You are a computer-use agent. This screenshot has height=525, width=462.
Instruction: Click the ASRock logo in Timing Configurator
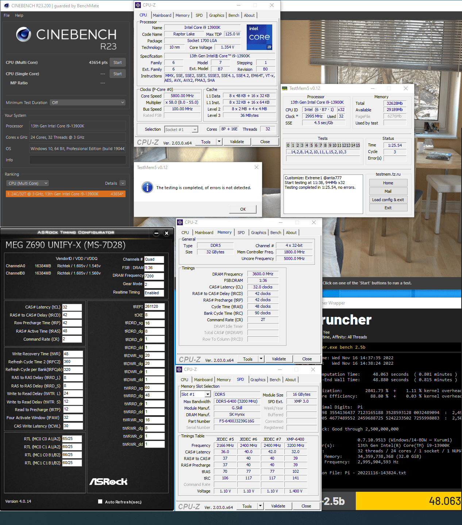pyautogui.click(x=108, y=482)
